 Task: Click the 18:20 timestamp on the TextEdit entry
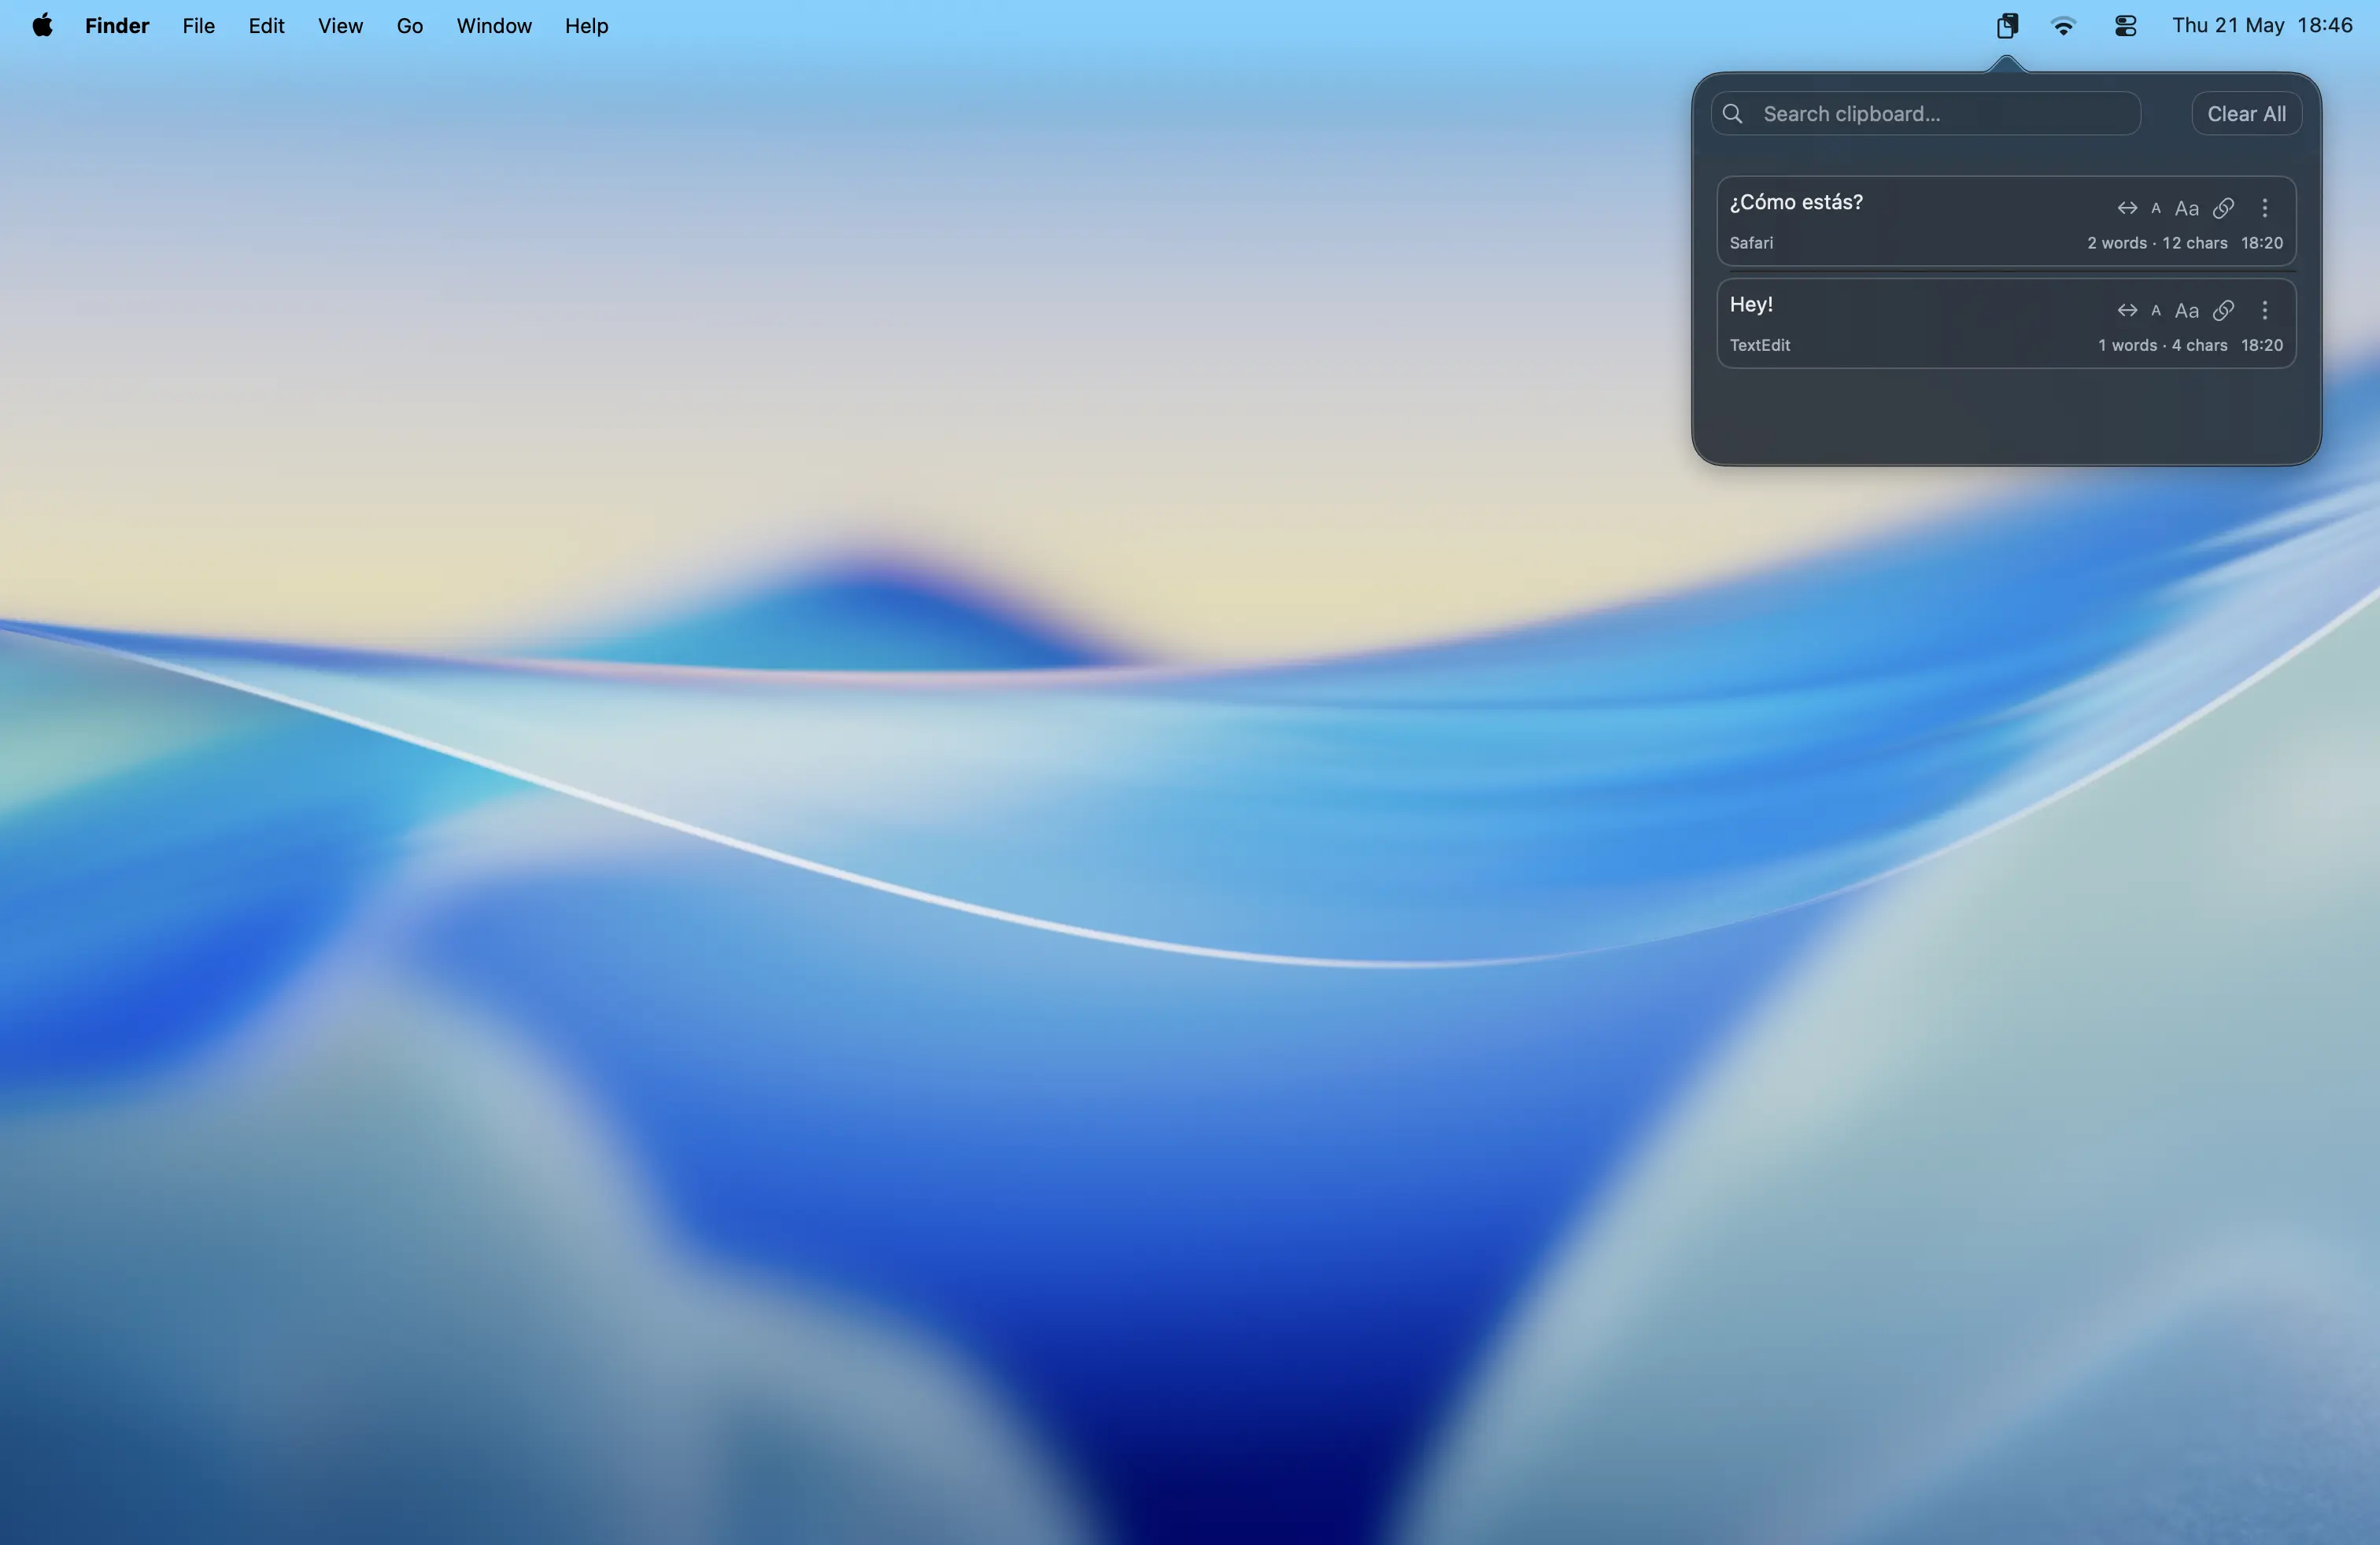2261,345
